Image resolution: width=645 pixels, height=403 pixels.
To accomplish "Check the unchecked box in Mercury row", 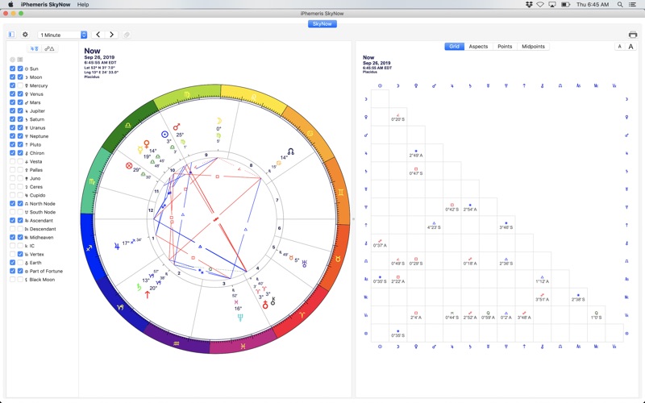I will (x=20, y=85).
